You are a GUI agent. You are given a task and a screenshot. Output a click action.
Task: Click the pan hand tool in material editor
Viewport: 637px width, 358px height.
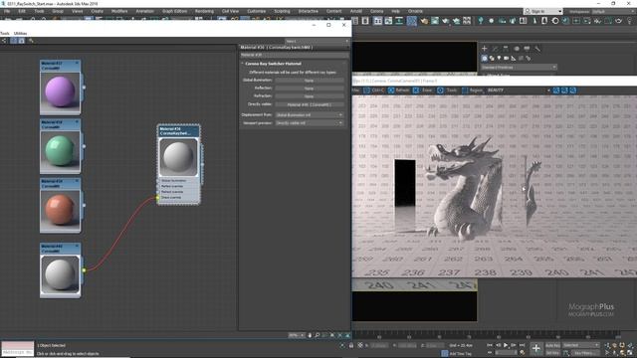coord(310,335)
